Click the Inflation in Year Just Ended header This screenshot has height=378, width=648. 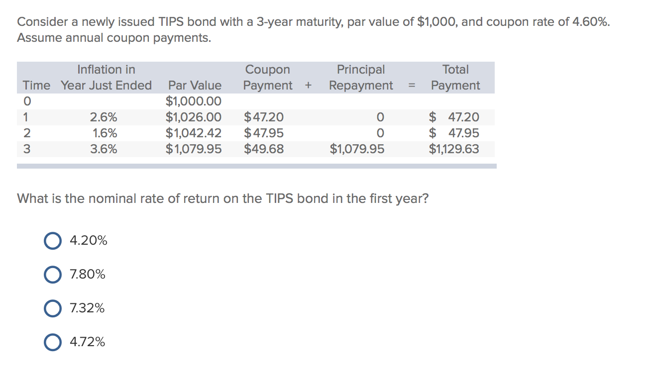pos(106,78)
